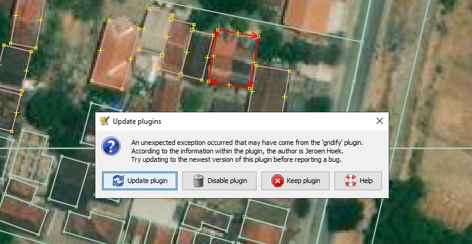Click yellow midpoint cross on red building's bottom edge
Viewport: 472px width, 244px height.
click(229, 85)
